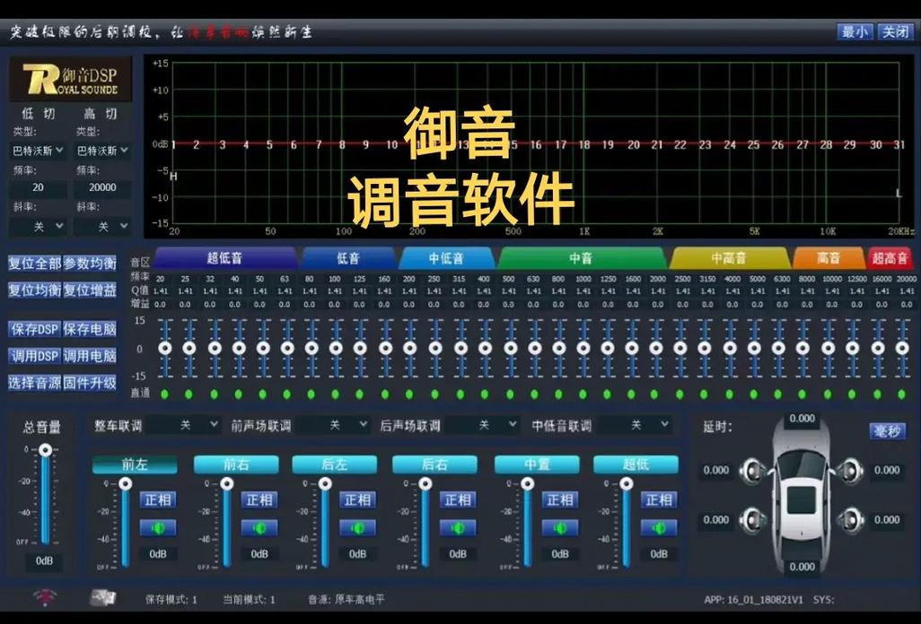Save settings with 保存DSP button
This screenshot has width=921, height=624.
pos(34,329)
